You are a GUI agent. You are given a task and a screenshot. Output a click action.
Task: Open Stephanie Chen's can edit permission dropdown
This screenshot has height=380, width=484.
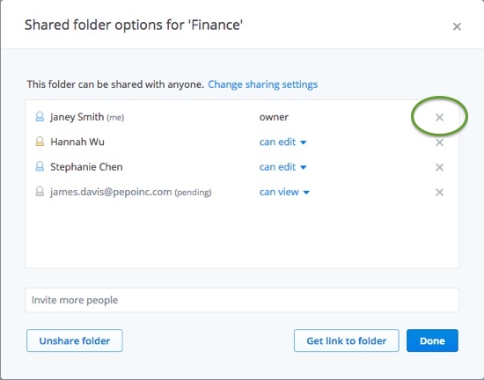[282, 167]
